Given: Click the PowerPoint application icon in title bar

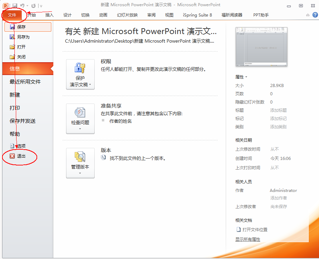Looking at the screenshot, I should pyautogui.click(x=6, y=6).
